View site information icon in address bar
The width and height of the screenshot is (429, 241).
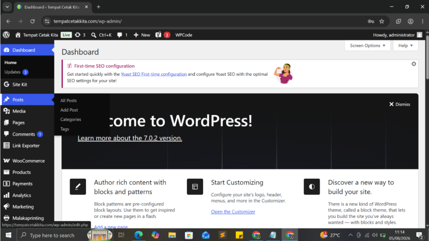[x=47, y=21]
